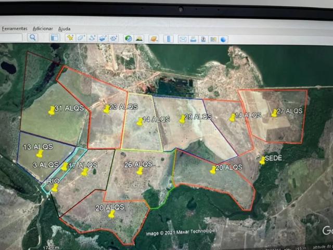The height and width of the screenshot is (250, 333).
Task: Open the planet switcher icon
Action: [153, 39]
